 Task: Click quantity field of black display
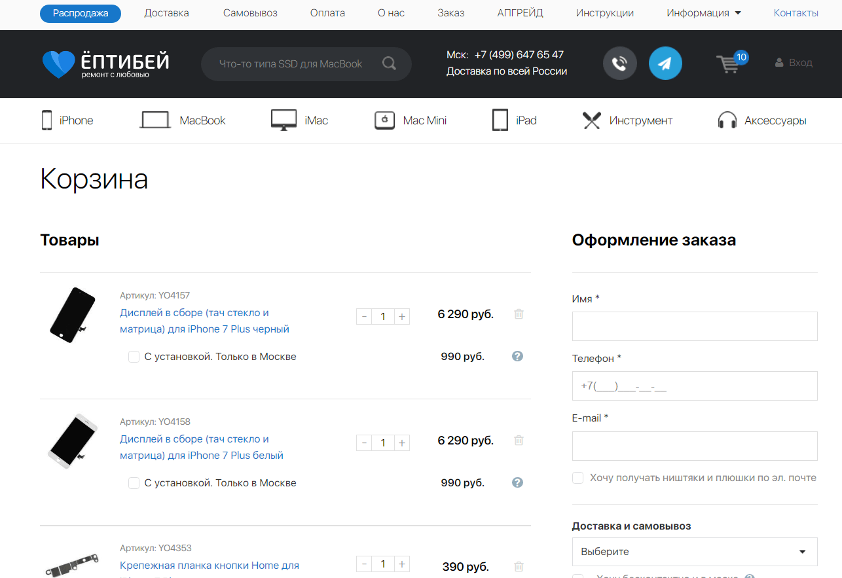coord(383,317)
